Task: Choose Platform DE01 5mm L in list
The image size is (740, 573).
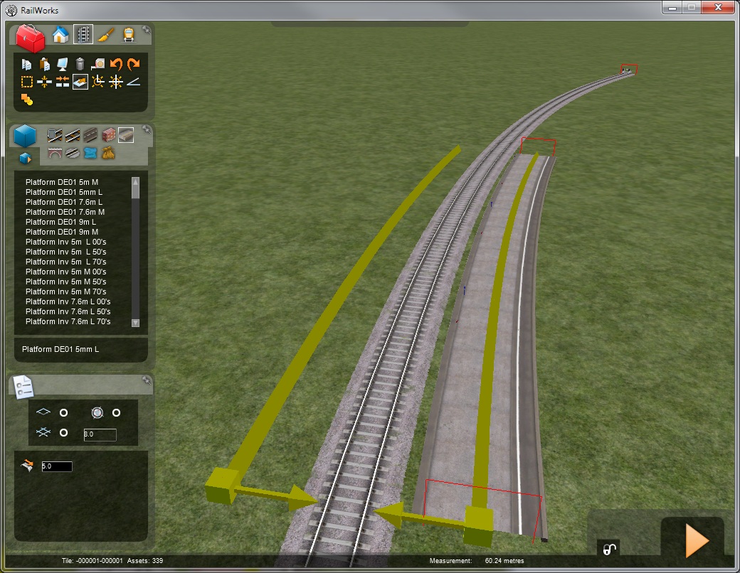Action: click(x=64, y=192)
